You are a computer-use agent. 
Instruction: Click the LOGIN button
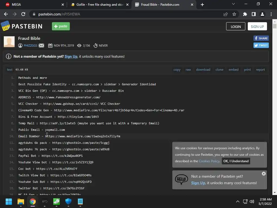click(x=236, y=26)
